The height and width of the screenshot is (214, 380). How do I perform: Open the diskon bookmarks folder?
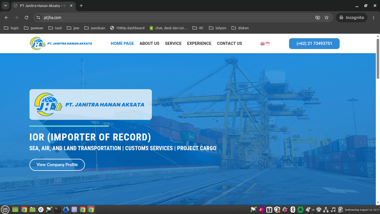240,28
